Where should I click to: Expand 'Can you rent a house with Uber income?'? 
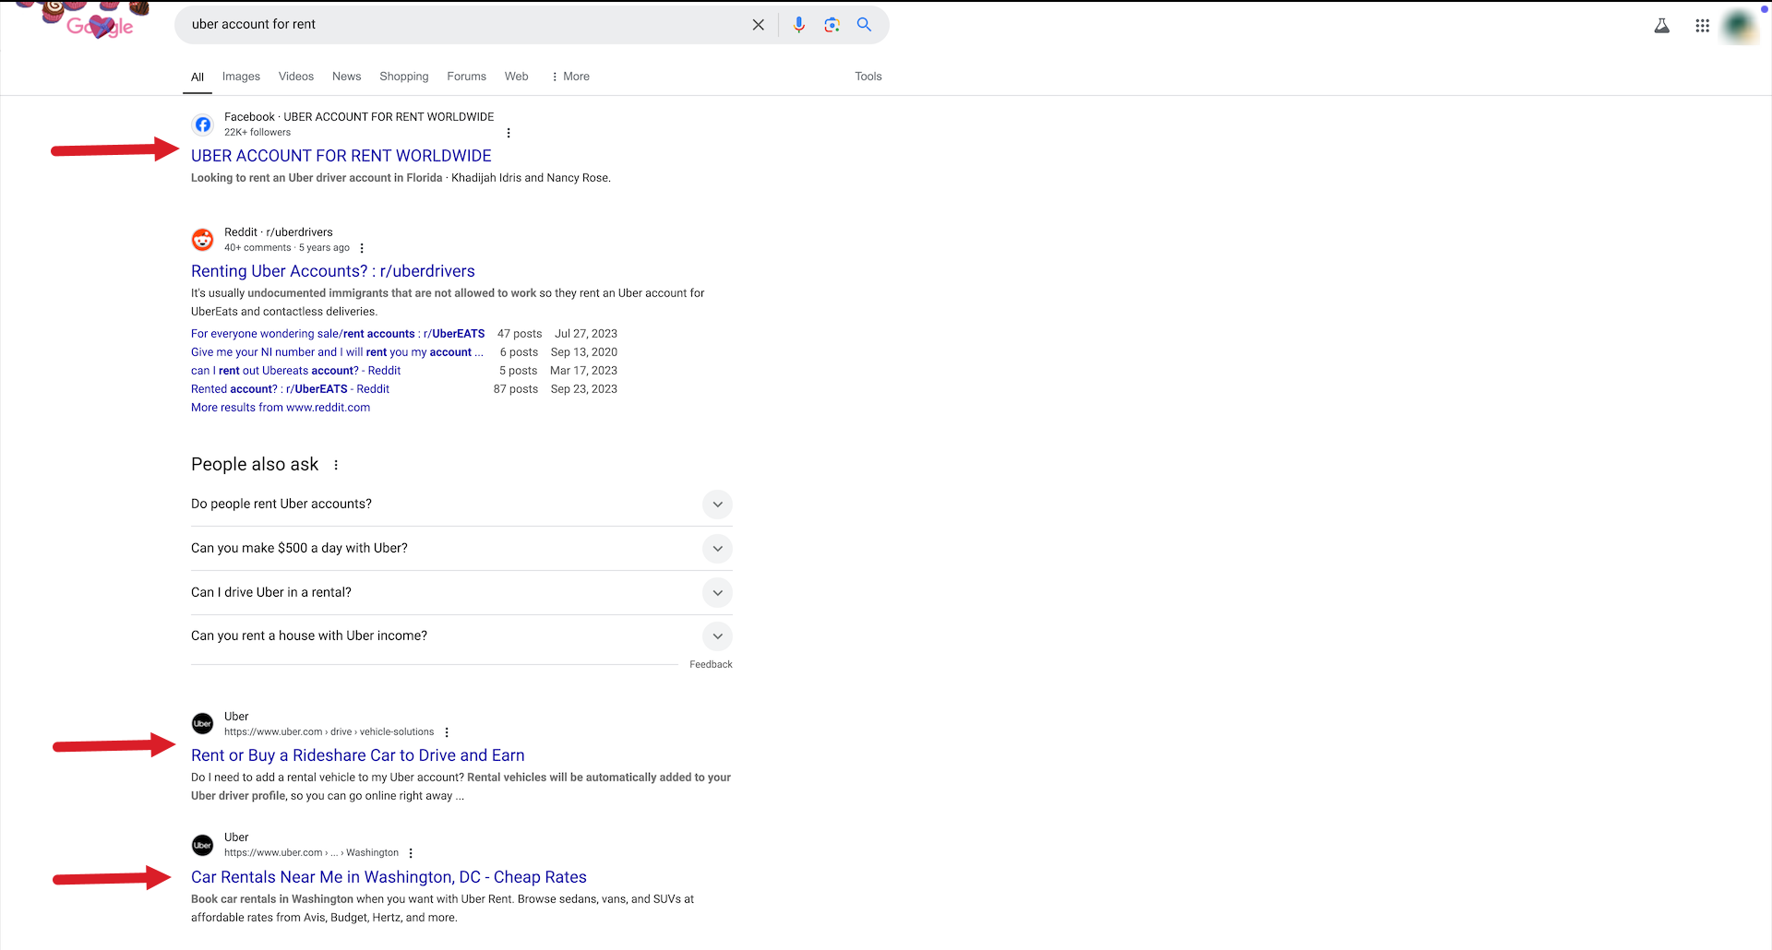(x=717, y=636)
